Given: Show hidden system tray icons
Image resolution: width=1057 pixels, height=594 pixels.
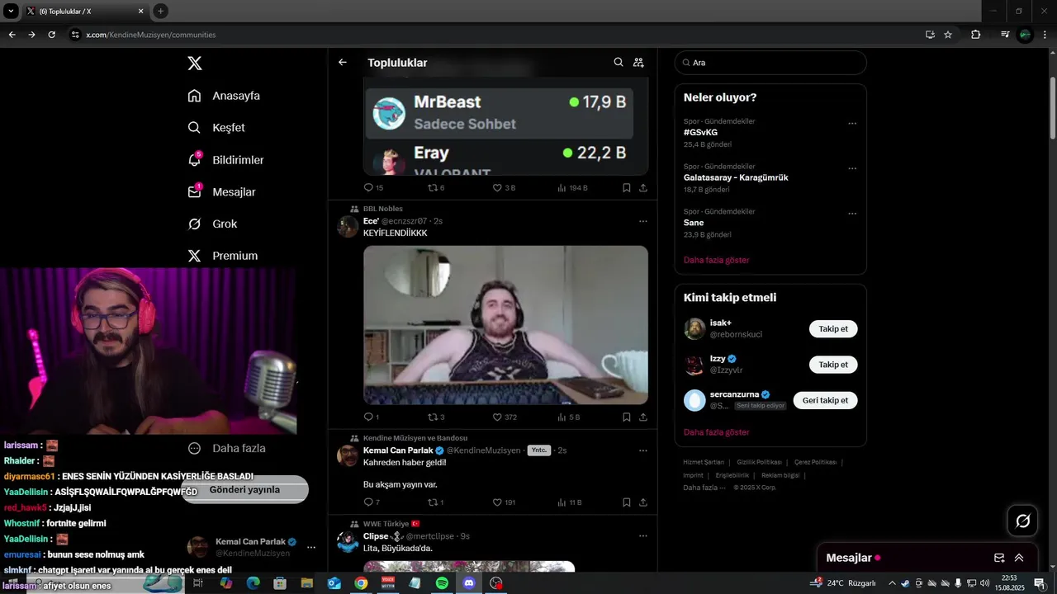Looking at the screenshot, I should tap(892, 583).
